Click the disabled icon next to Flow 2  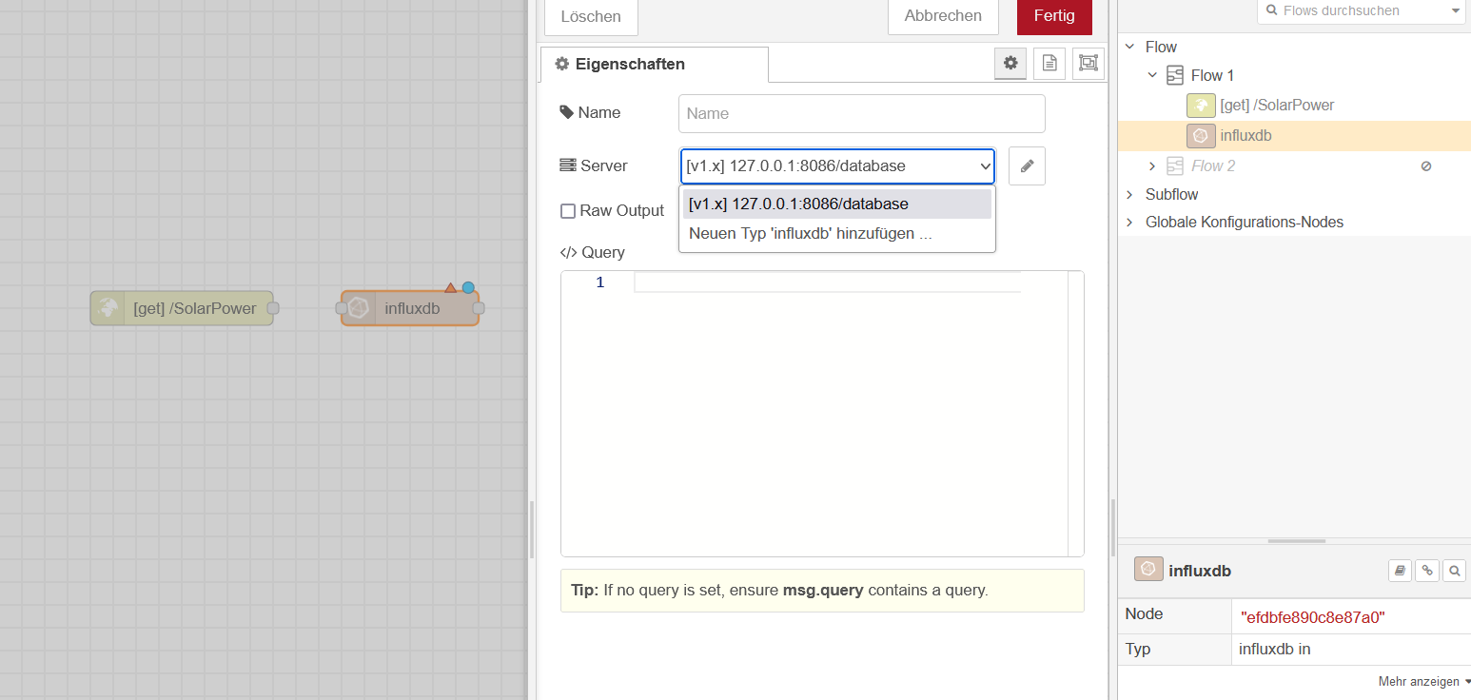coord(1425,166)
